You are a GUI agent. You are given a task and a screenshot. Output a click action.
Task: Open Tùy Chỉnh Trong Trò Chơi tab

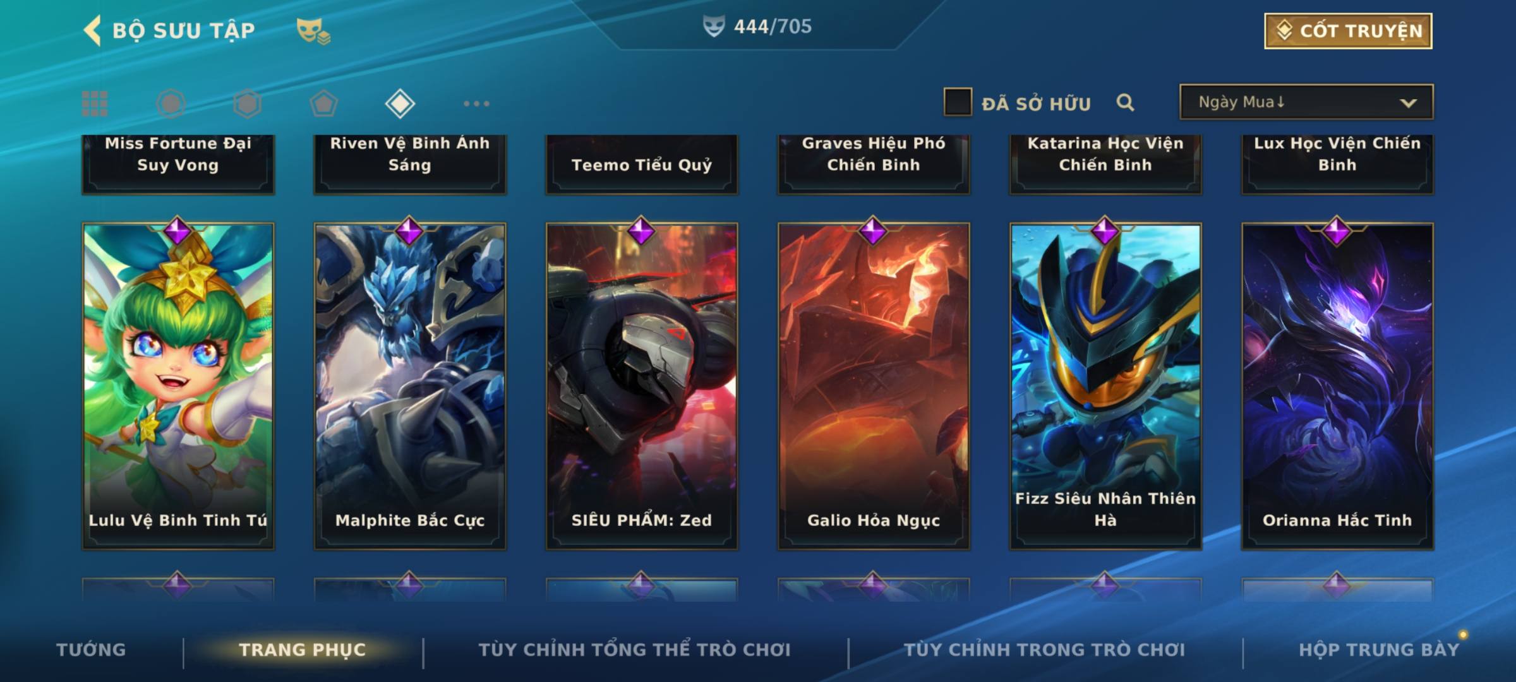click(1044, 650)
